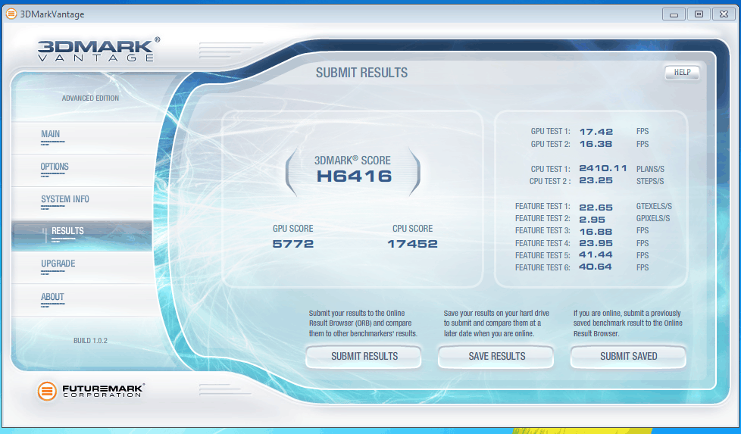
Task: Click the 3DMarkVantage title bar app icon
Action: [x=11, y=14]
